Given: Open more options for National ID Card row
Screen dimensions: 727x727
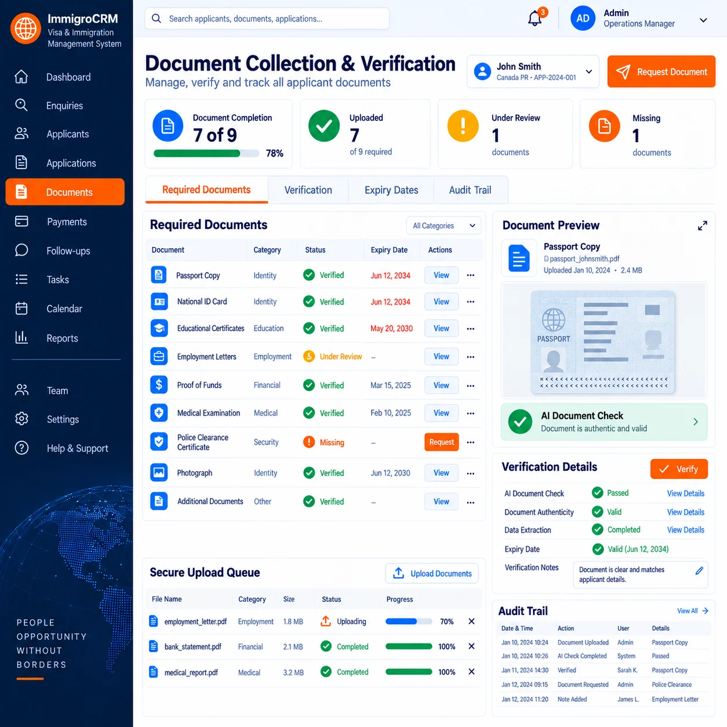Looking at the screenshot, I should tap(471, 302).
